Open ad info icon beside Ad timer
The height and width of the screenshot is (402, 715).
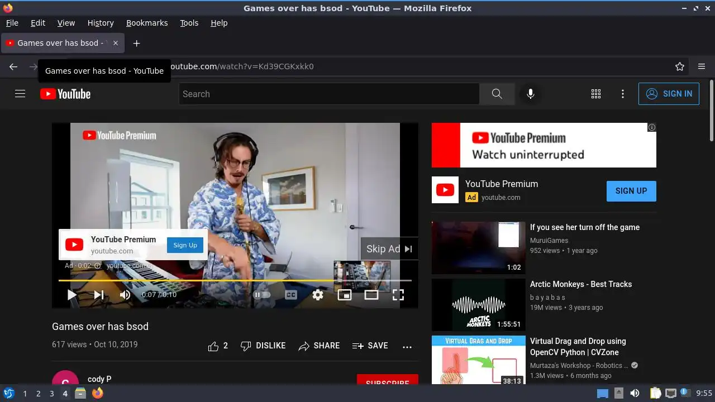(x=98, y=266)
